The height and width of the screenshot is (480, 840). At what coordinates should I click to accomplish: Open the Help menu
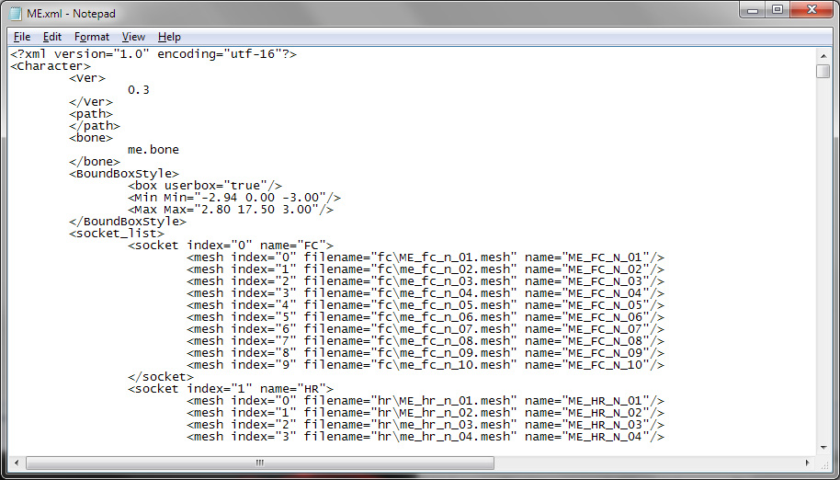coord(169,37)
